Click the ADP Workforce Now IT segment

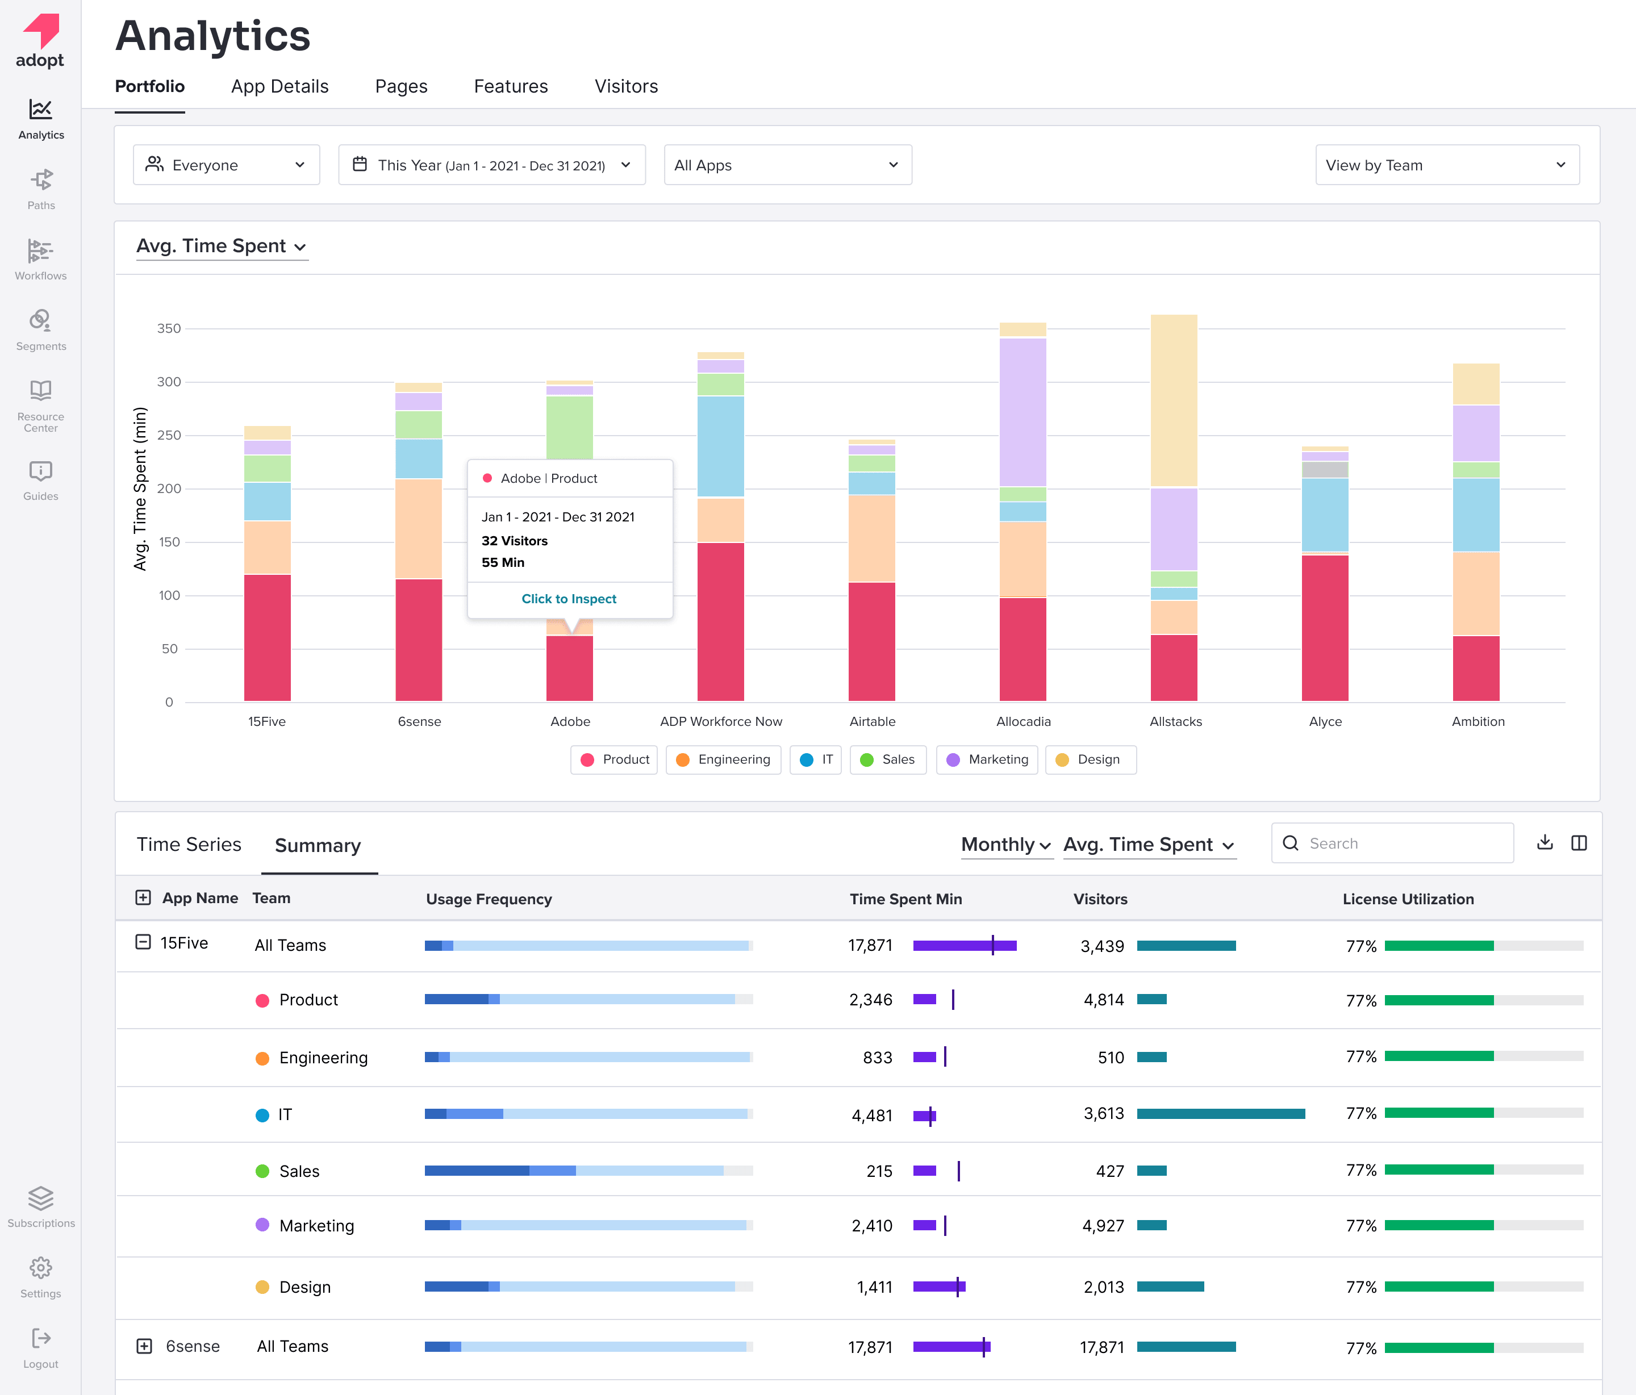pos(720,446)
